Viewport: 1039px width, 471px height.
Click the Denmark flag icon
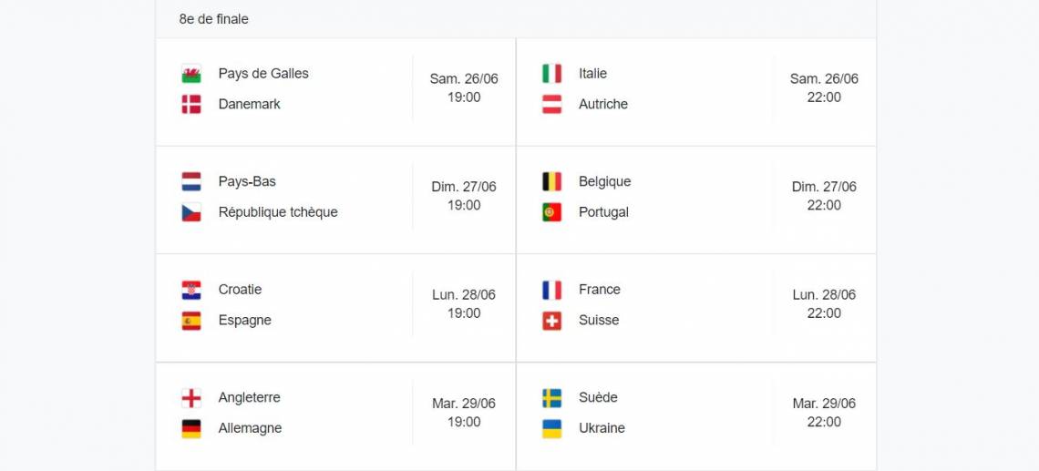(x=191, y=105)
